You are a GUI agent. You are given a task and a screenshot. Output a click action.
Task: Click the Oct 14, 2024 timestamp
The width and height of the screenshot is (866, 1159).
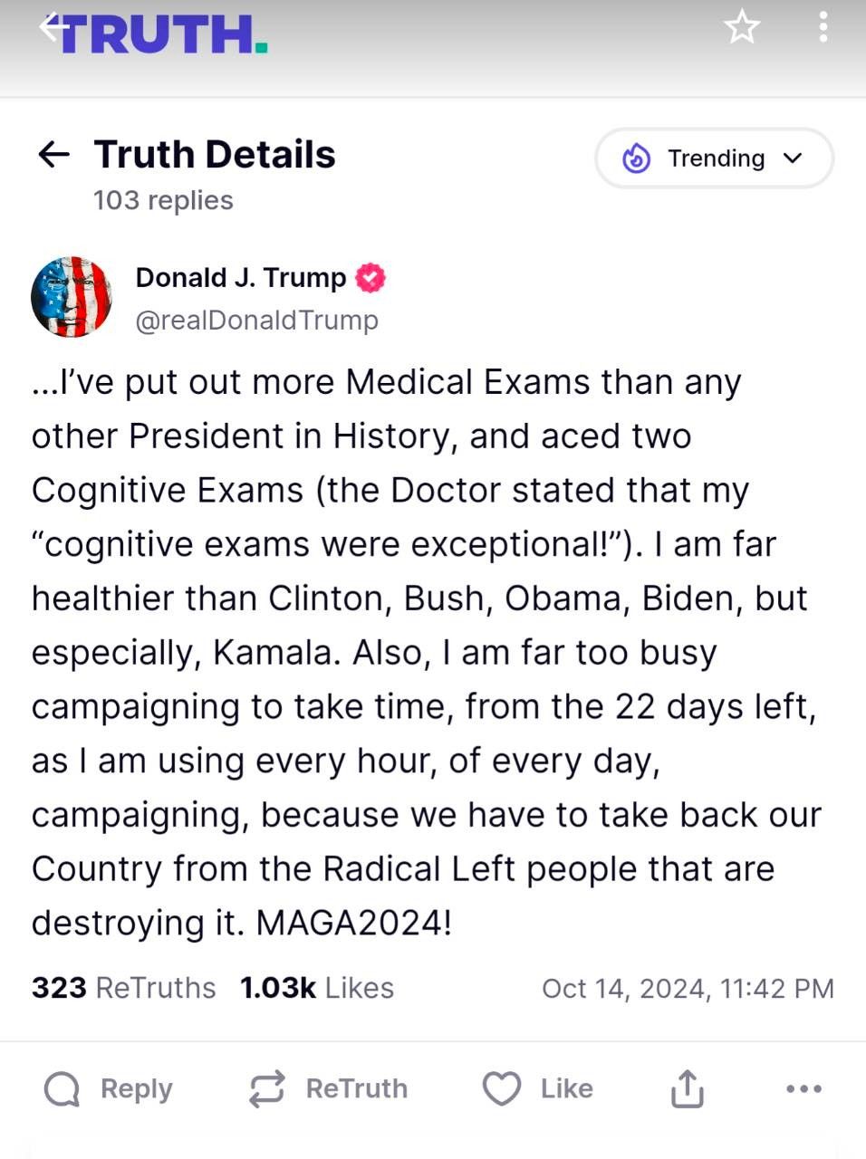coord(688,989)
